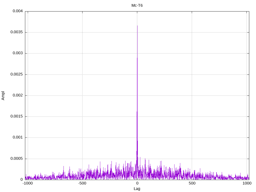Click the y-axis value 0.002
The image size is (256, 192).
coord(18,95)
